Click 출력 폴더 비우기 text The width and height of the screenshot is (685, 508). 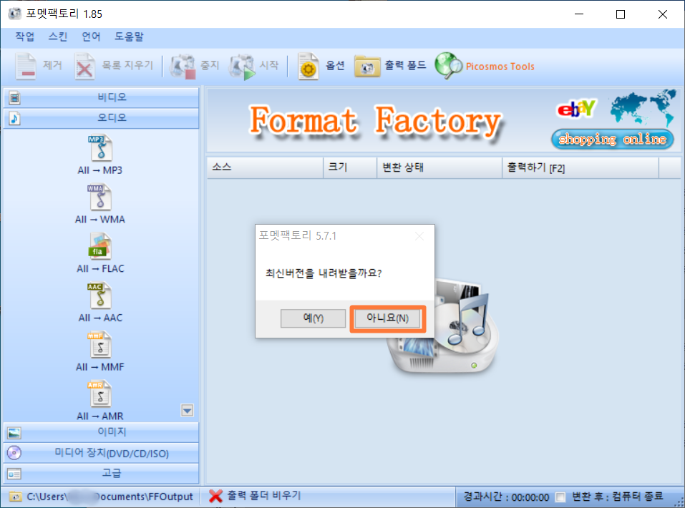tap(264, 495)
